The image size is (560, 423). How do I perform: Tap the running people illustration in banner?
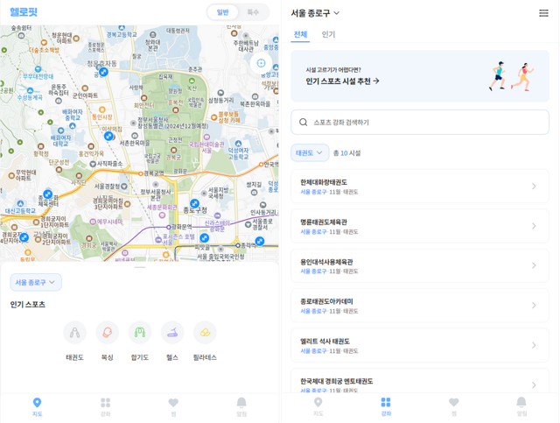coord(511,76)
